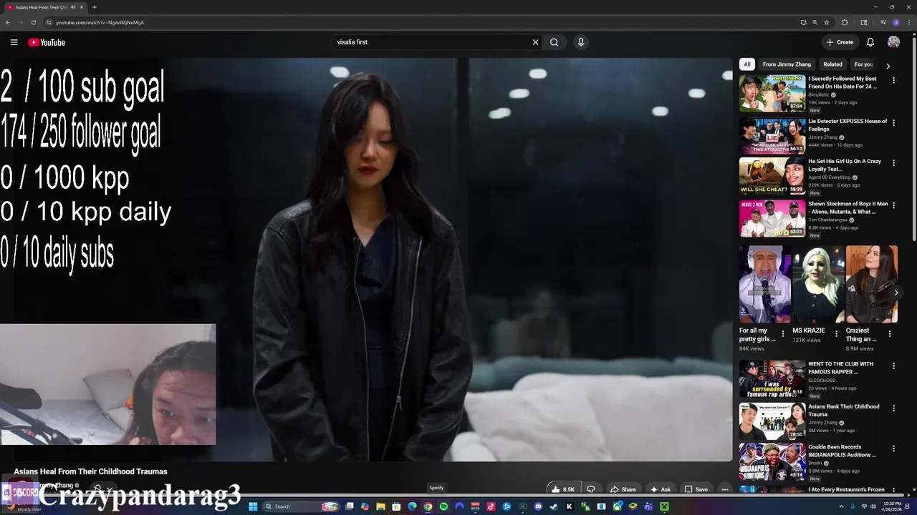The height and width of the screenshot is (515, 917).
Task: Open Shawn Stockman of Boyz II Men video
Action: [772, 218]
